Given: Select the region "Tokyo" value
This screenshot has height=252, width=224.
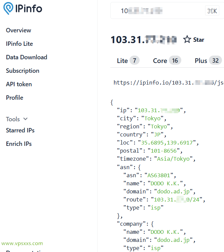Looking at the screenshot, I should click(159, 126).
